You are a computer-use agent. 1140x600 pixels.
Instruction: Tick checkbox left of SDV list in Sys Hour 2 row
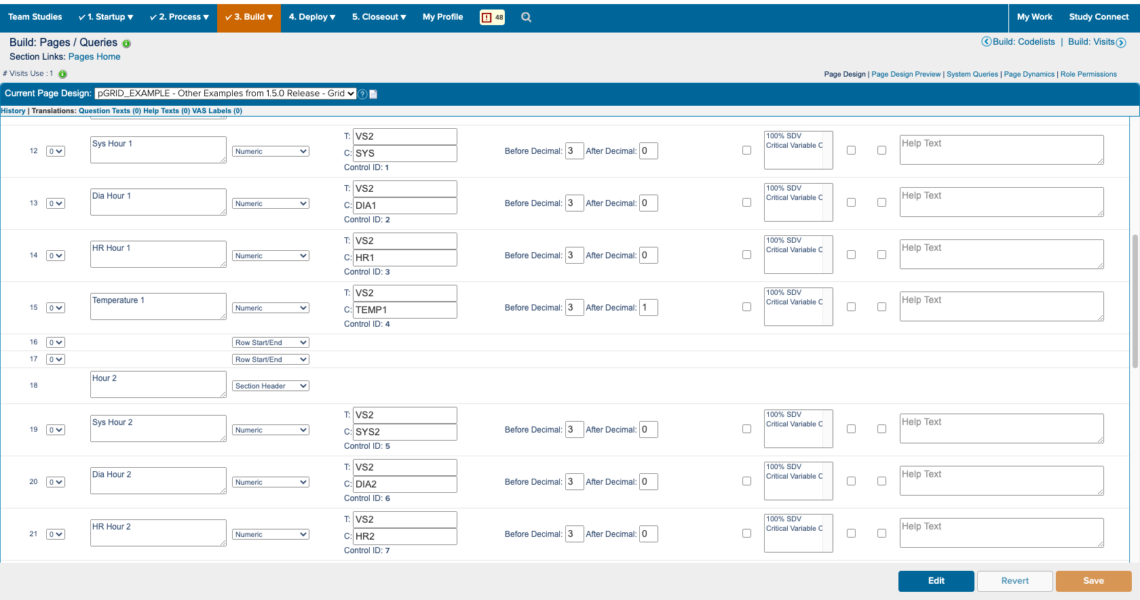pos(746,429)
